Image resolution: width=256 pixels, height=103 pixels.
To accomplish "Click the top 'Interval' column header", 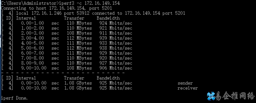I will 26,18.
